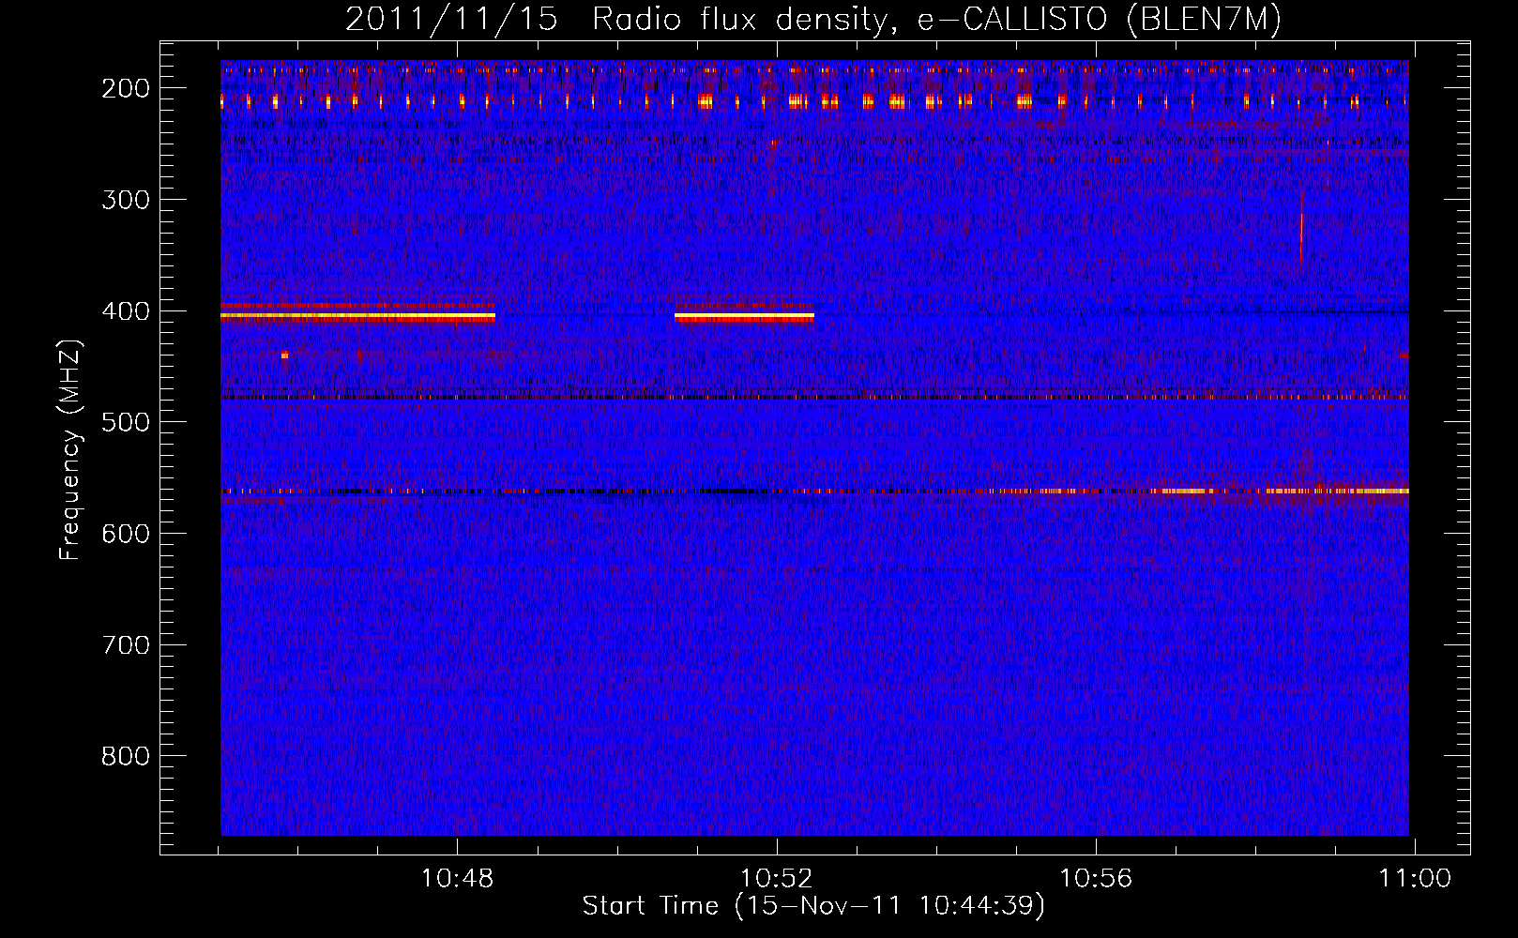
Task: Click the 'Frequency (MHZ)' axis label
Action: point(70,450)
